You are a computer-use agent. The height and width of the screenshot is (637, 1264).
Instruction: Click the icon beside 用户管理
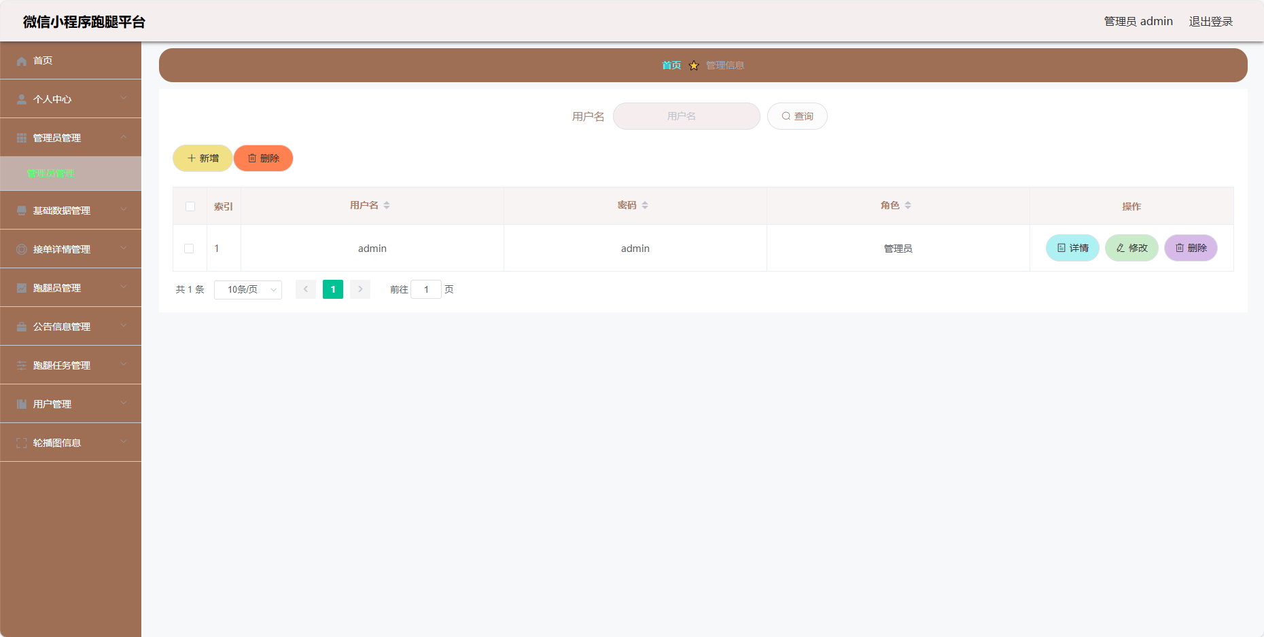click(22, 404)
